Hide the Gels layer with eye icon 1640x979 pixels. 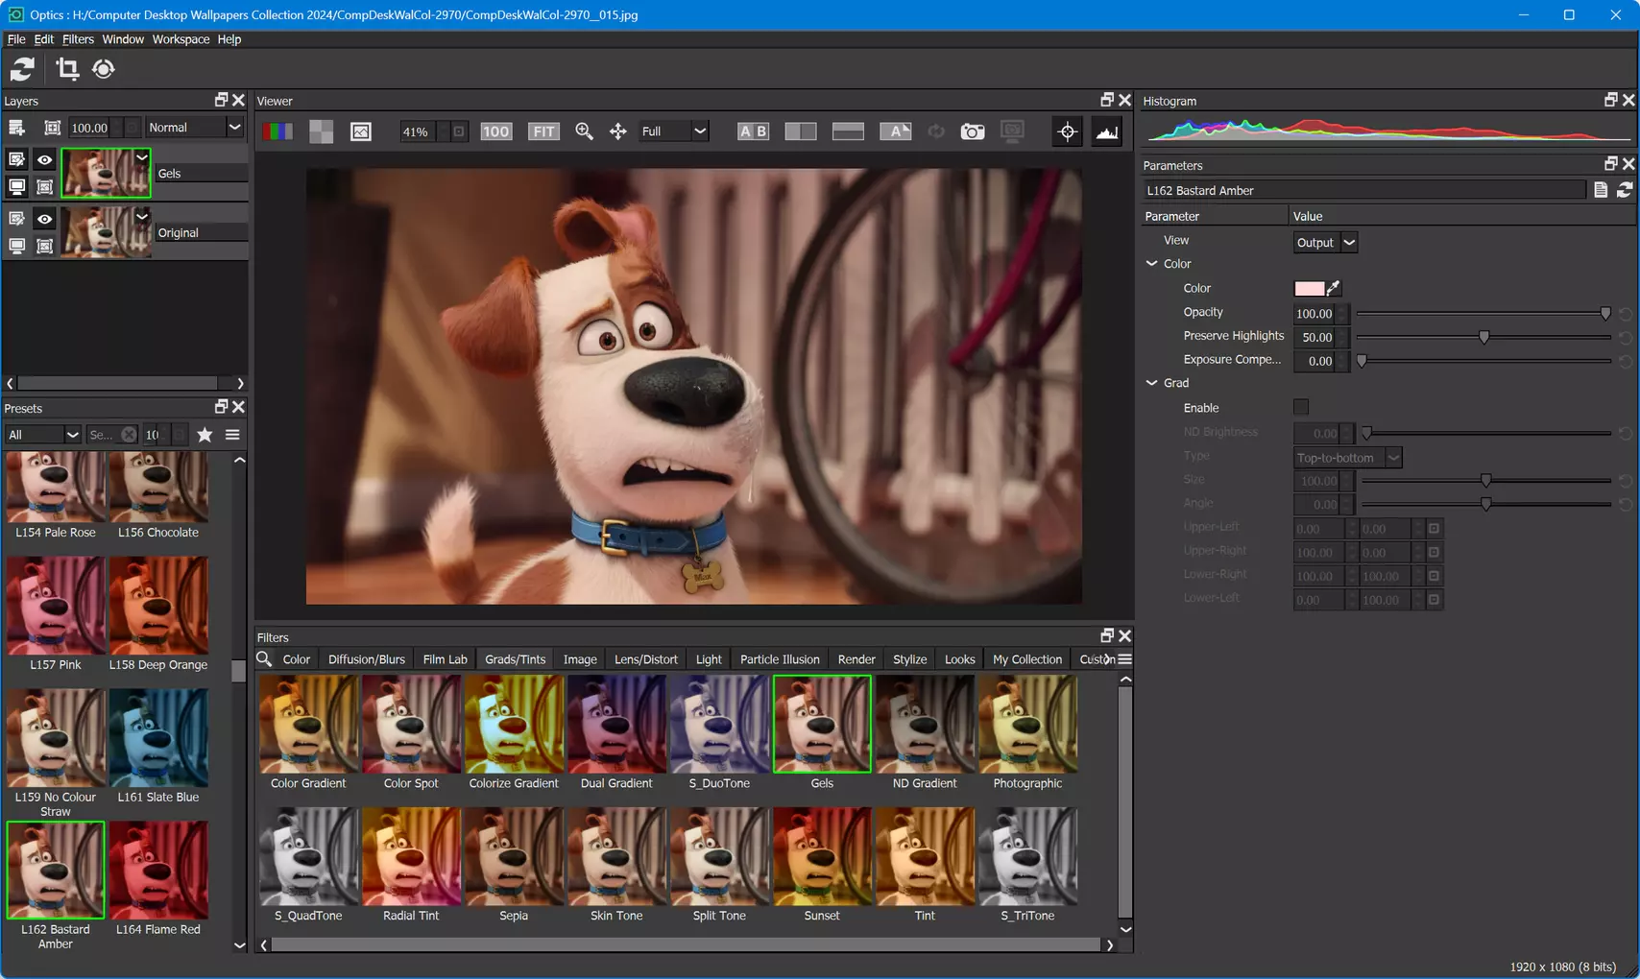click(x=44, y=160)
